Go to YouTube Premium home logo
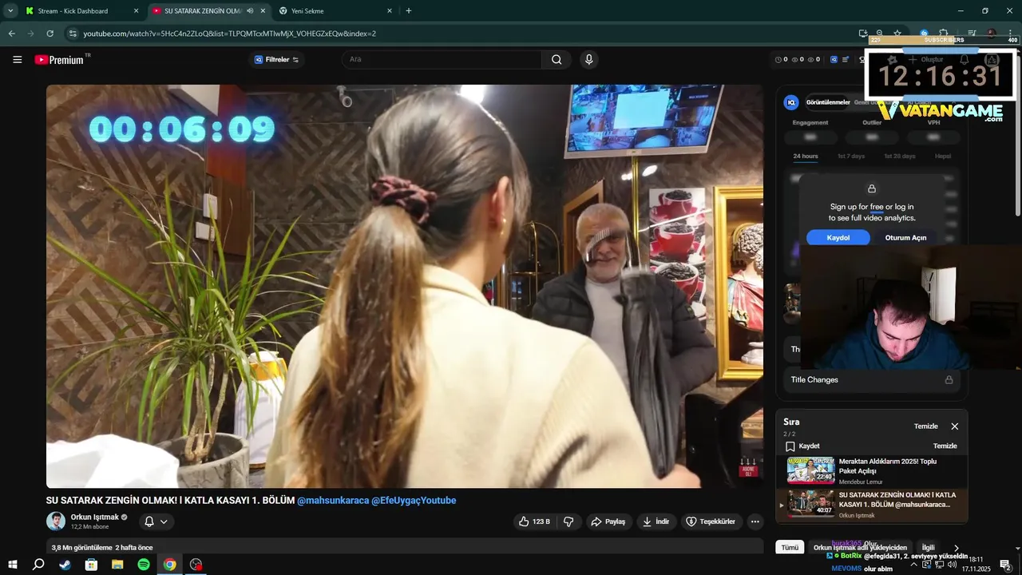The width and height of the screenshot is (1022, 575). (x=60, y=60)
